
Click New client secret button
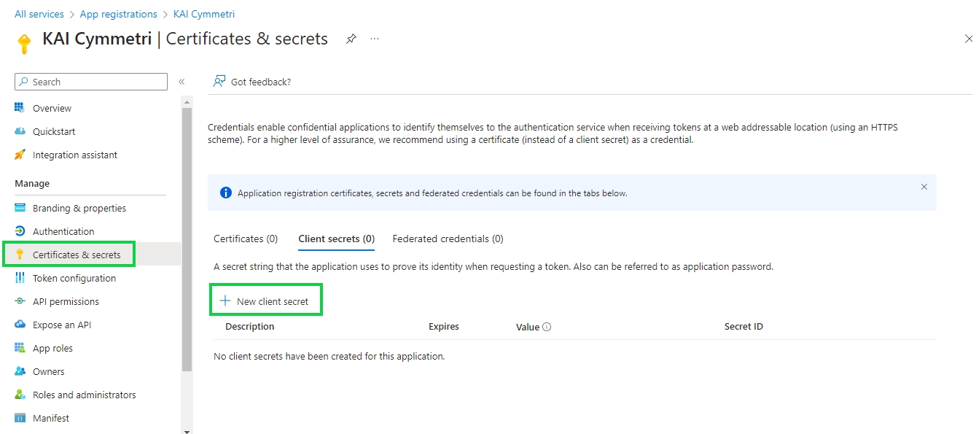[265, 301]
